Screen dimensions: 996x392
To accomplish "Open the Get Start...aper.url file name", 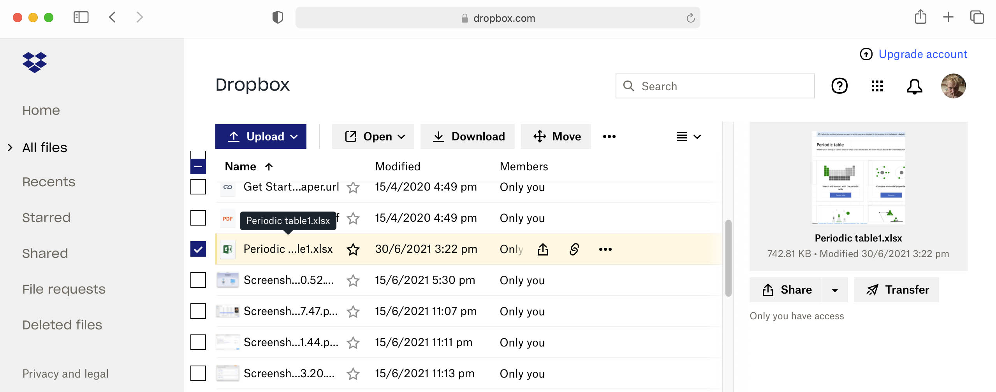I will click(291, 187).
